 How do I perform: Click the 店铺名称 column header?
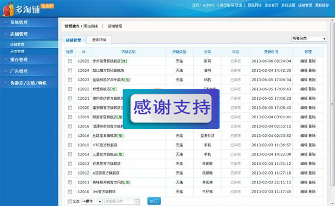(128, 52)
